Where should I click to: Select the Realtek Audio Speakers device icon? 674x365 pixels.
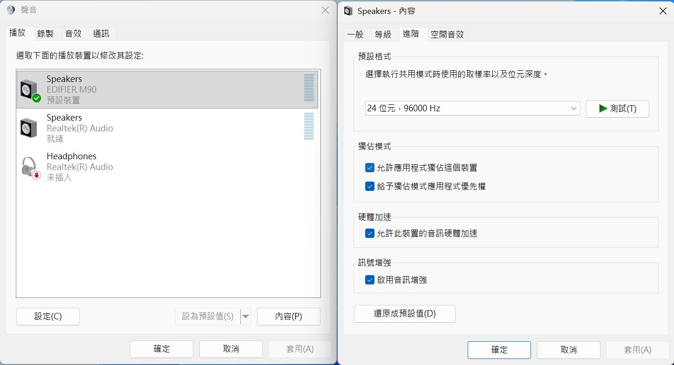(29, 128)
